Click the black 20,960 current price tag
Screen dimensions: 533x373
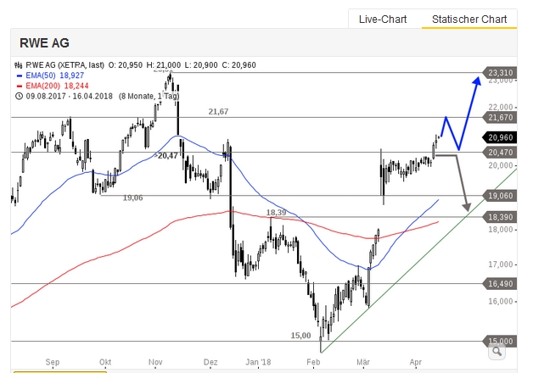[x=500, y=137]
